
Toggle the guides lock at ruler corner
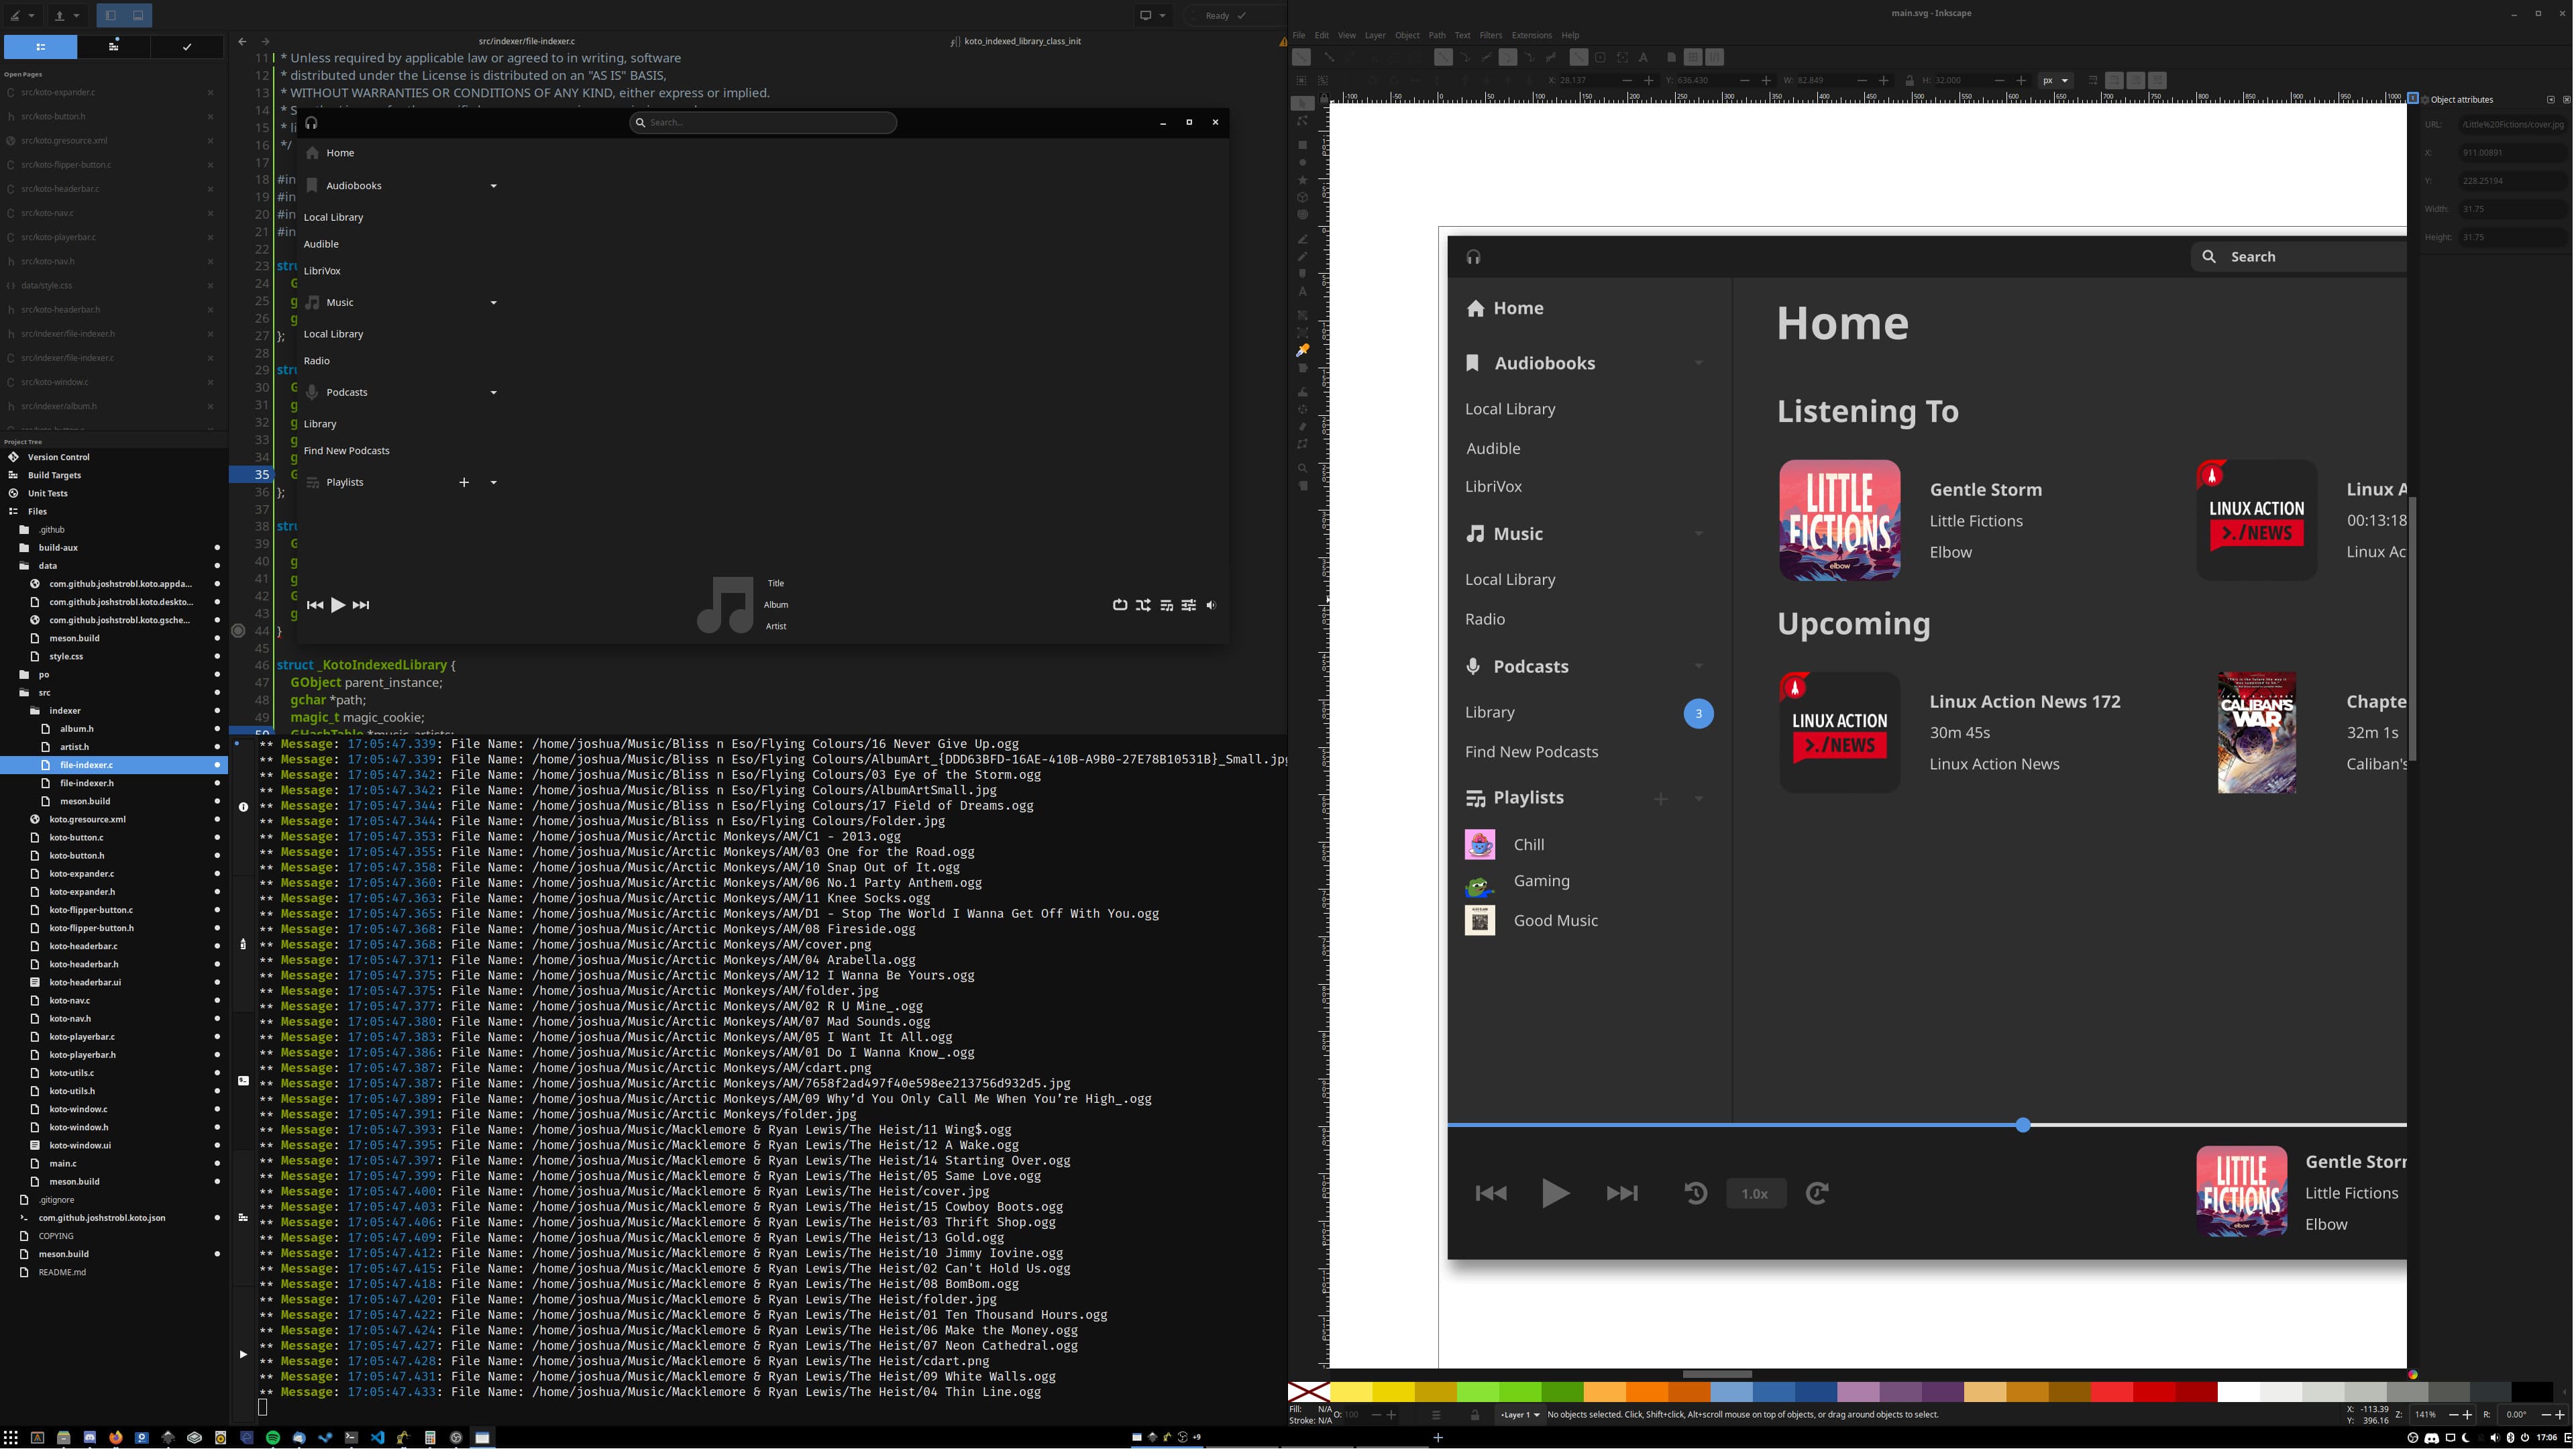[x=1324, y=98]
